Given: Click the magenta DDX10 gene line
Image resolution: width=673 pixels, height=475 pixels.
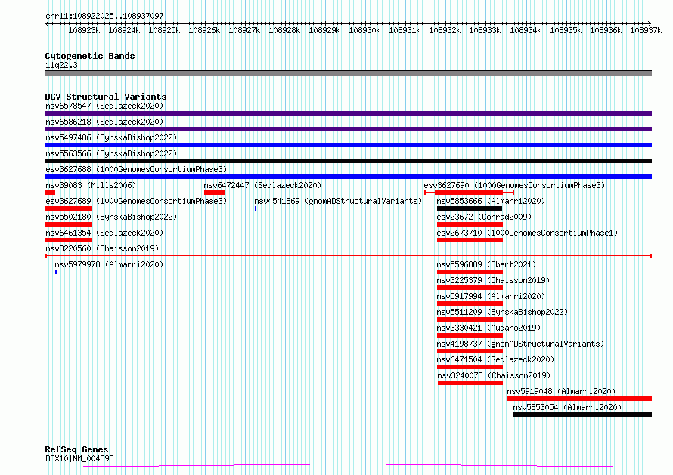Looking at the screenshot, I should click(x=348, y=466).
